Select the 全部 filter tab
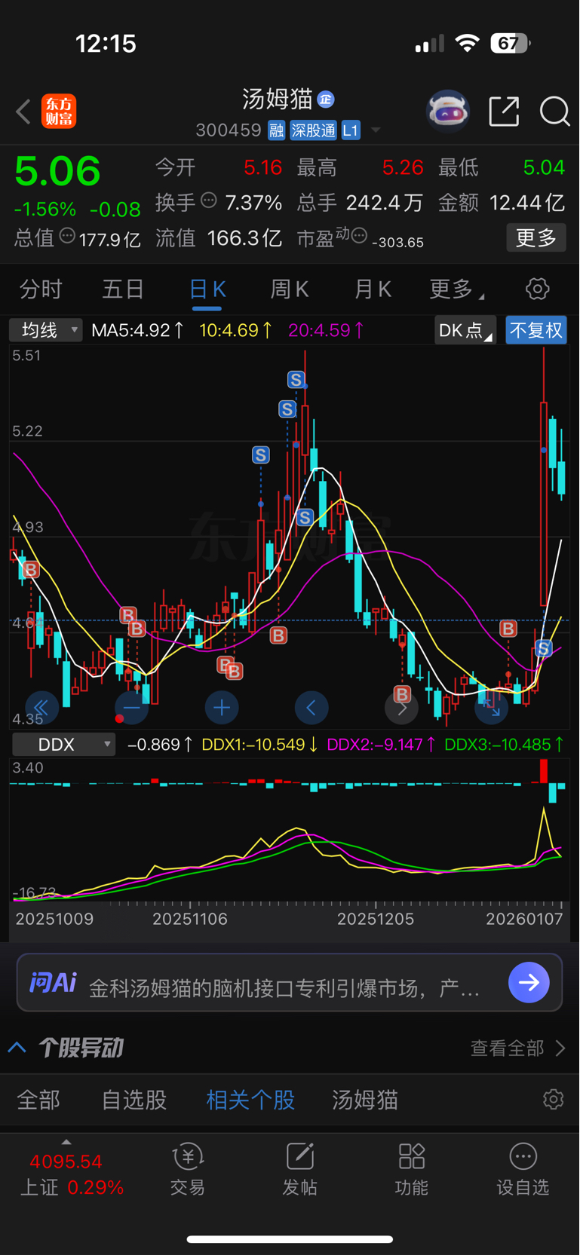580x1255 pixels. click(38, 1100)
